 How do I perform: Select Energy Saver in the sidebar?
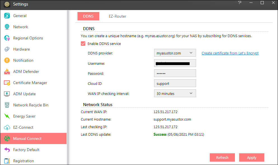33,116
